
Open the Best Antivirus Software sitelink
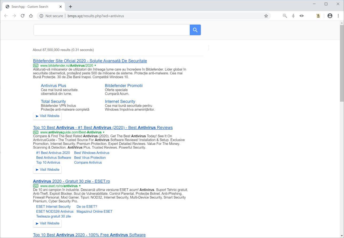pyautogui.click(x=54, y=158)
